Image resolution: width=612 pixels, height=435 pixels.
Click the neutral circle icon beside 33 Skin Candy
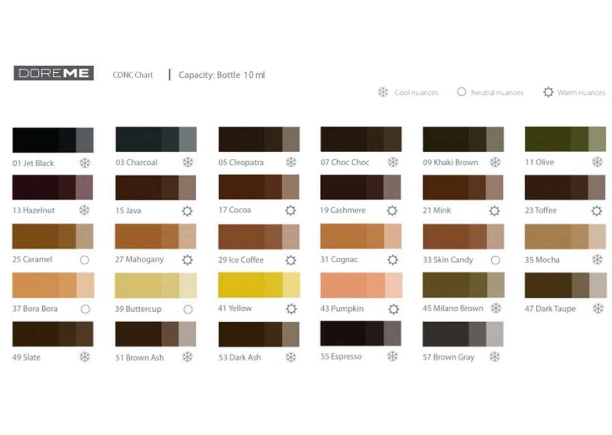[x=495, y=260]
